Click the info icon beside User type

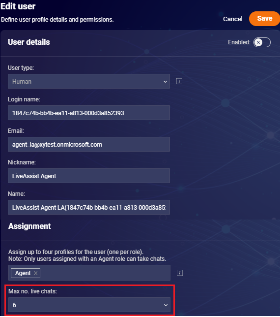pyautogui.click(x=179, y=81)
